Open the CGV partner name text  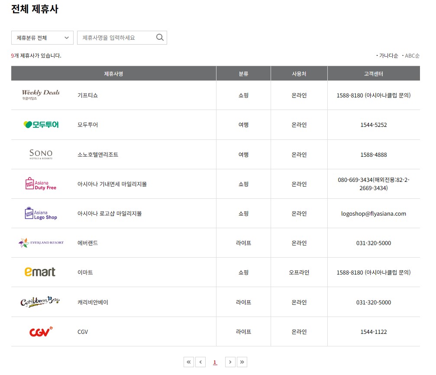pos(83,332)
